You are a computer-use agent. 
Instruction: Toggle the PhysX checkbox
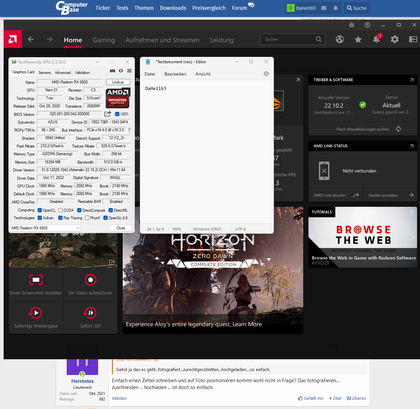pyautogui.click(x=87, y=218)
